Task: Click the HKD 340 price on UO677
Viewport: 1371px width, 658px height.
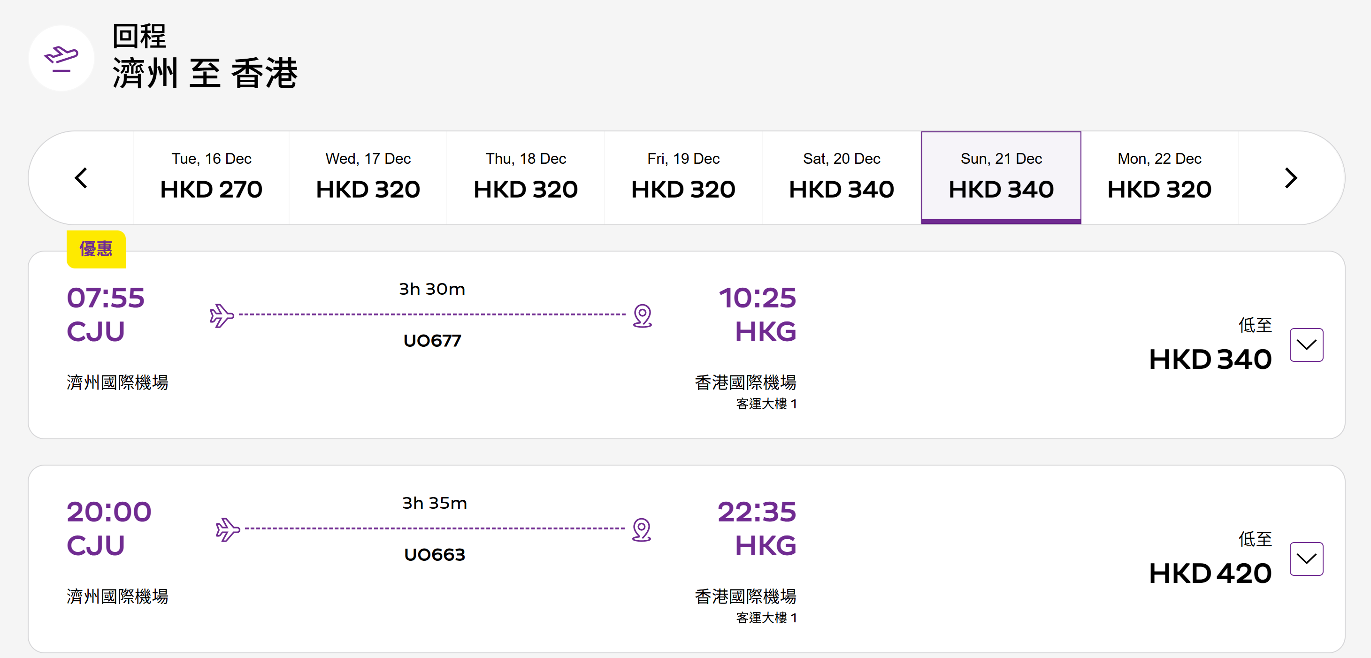Action: tap(1210, 360)
